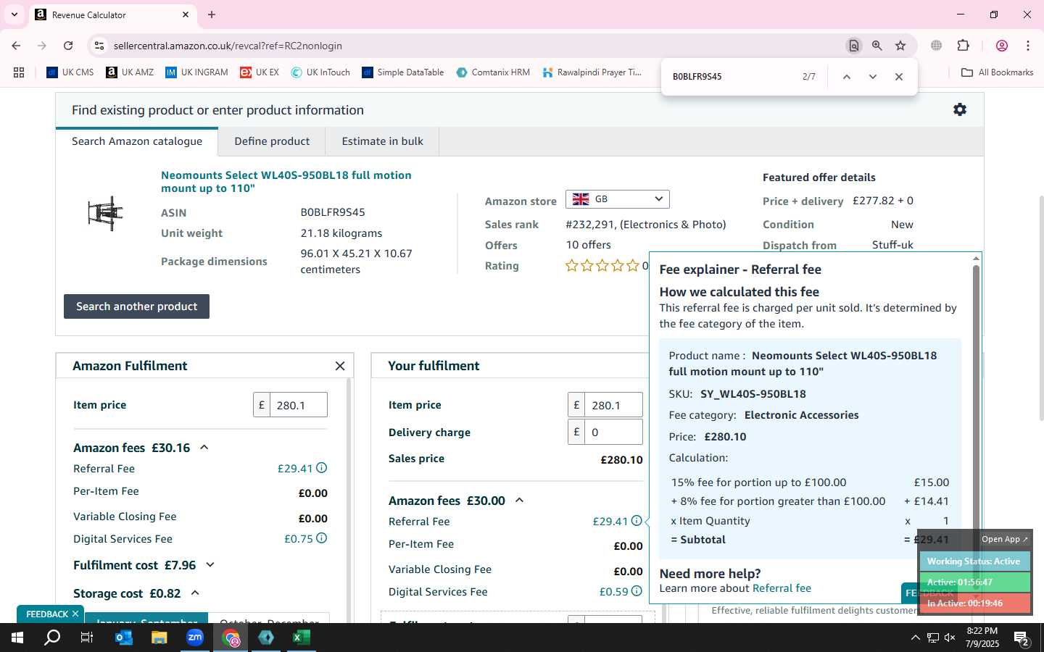Open the Chrome three-dot menu
Image resolution: width=1044 pixels, height=652 pixels.
click(x=1028, y=46)
